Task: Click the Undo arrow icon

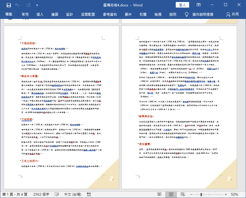Action: pyautogui.click(x=17, y=5)
